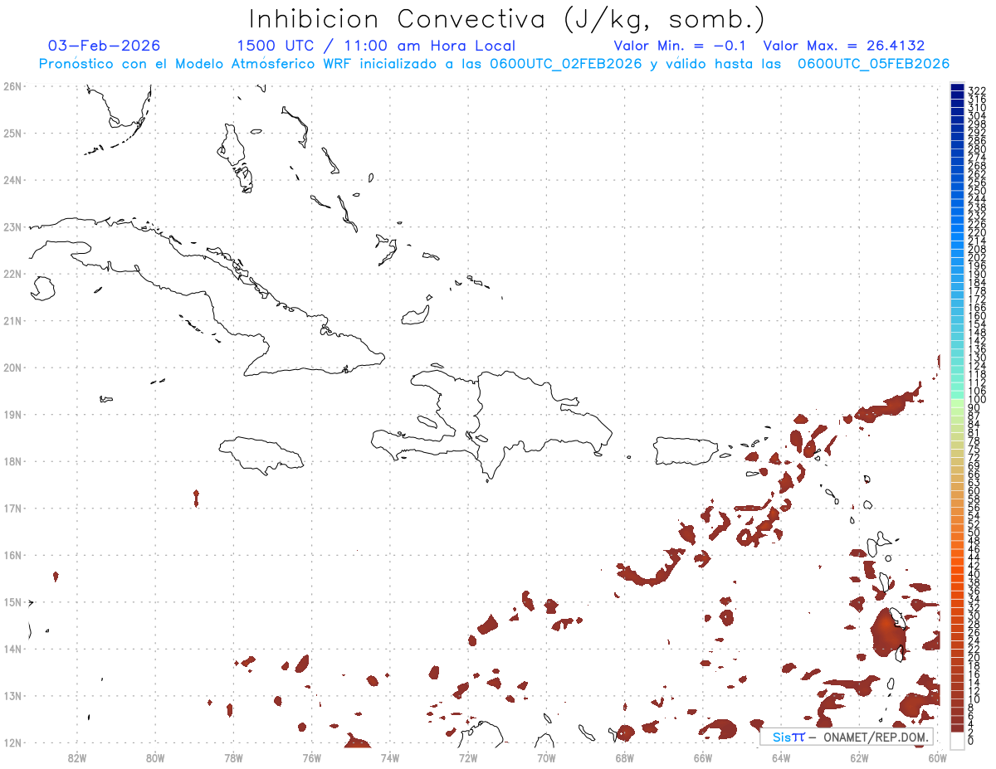Click the 74W longitude label
This screenshot has width=996, height=769.
[390, 757]
